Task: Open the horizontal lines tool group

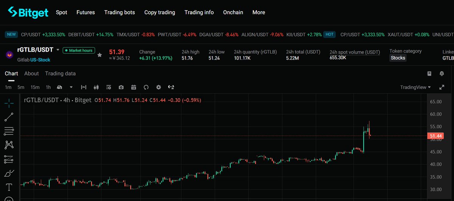Action: (x=9, y=131)
